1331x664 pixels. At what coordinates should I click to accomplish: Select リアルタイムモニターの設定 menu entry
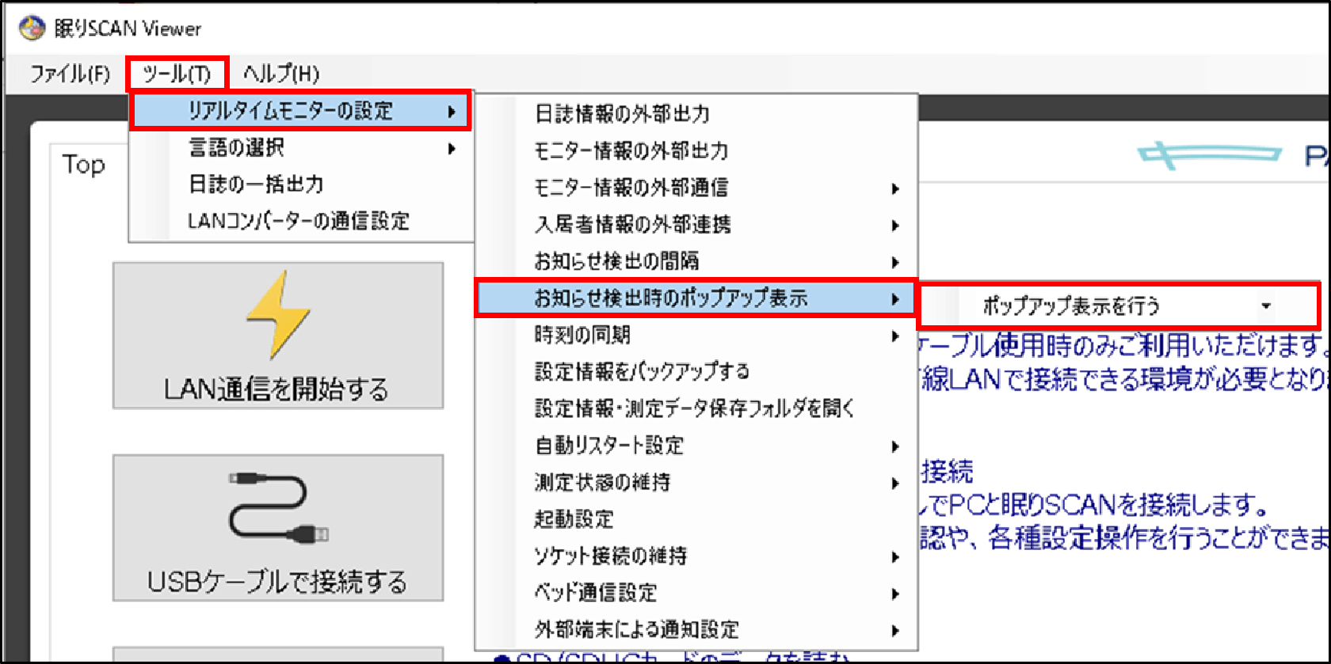[x=301, y=111]
